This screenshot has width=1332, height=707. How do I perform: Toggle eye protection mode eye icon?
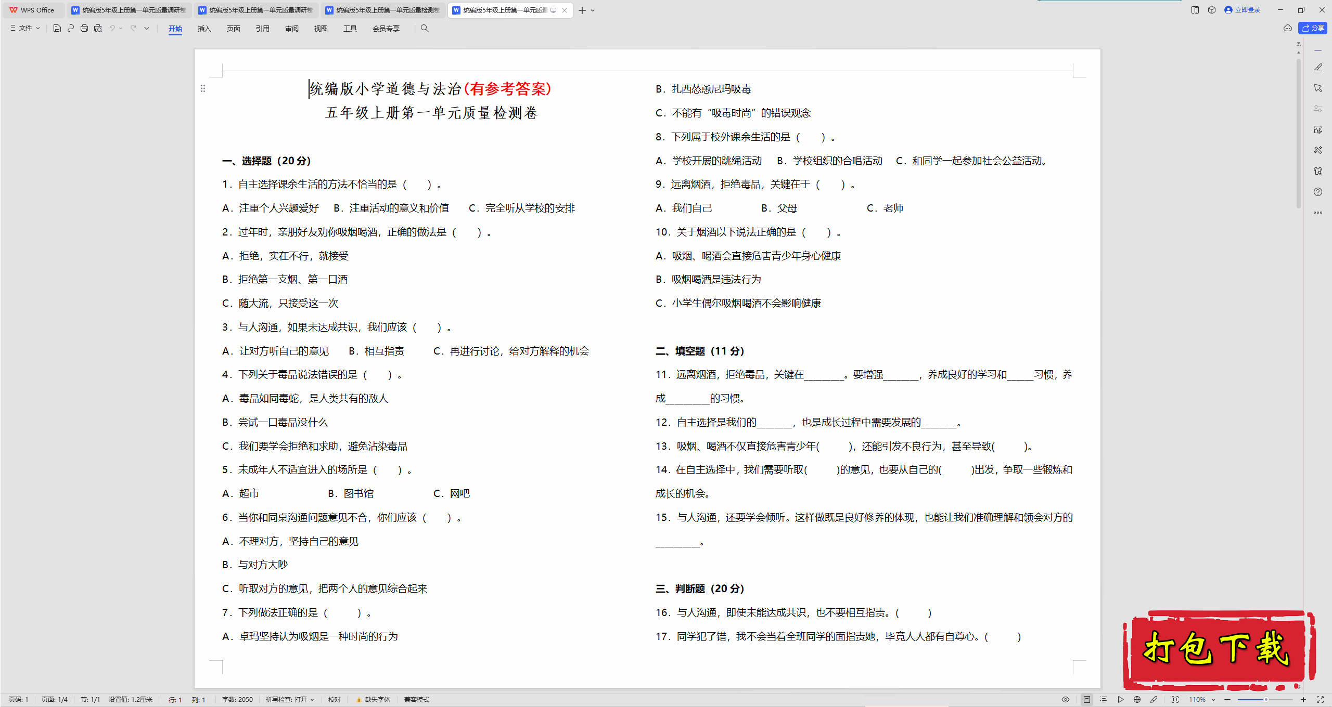[x=1066, y=700]
